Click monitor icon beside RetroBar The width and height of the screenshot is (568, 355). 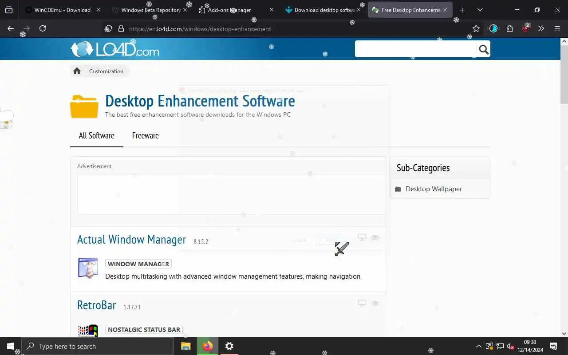[x=362, y=303]
